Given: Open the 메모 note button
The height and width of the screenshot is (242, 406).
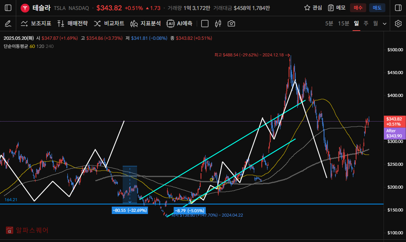Looking at the screenshot, I should point(337,8).
